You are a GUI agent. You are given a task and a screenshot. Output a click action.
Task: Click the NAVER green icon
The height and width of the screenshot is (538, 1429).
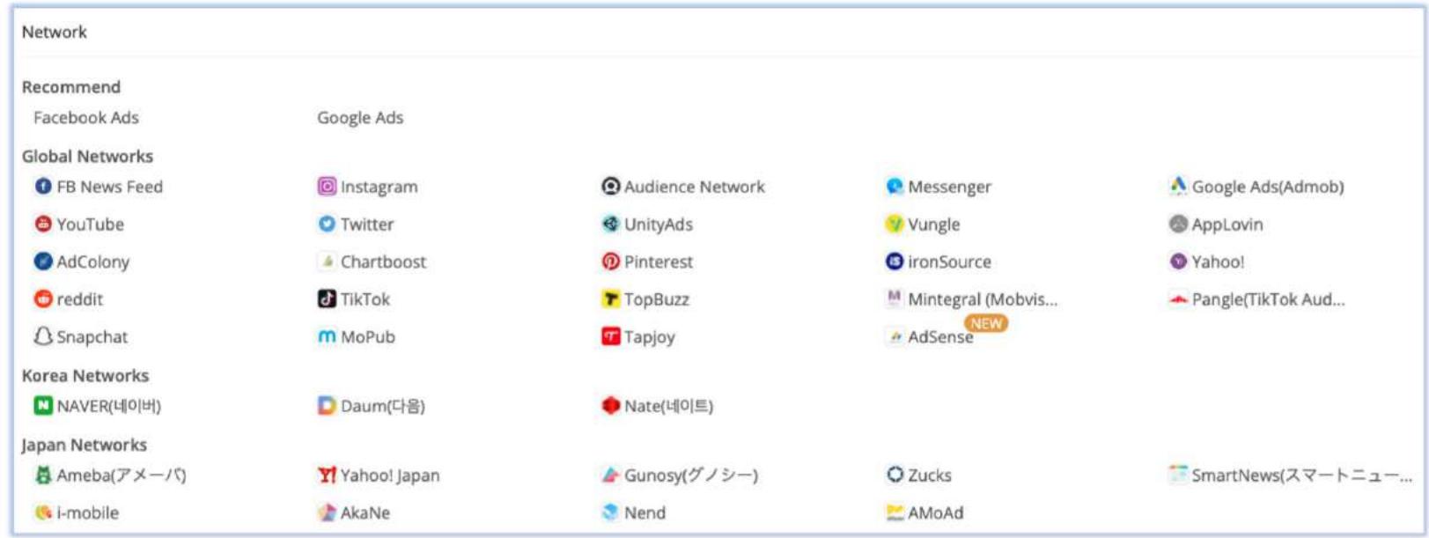[x=43, y=405]
